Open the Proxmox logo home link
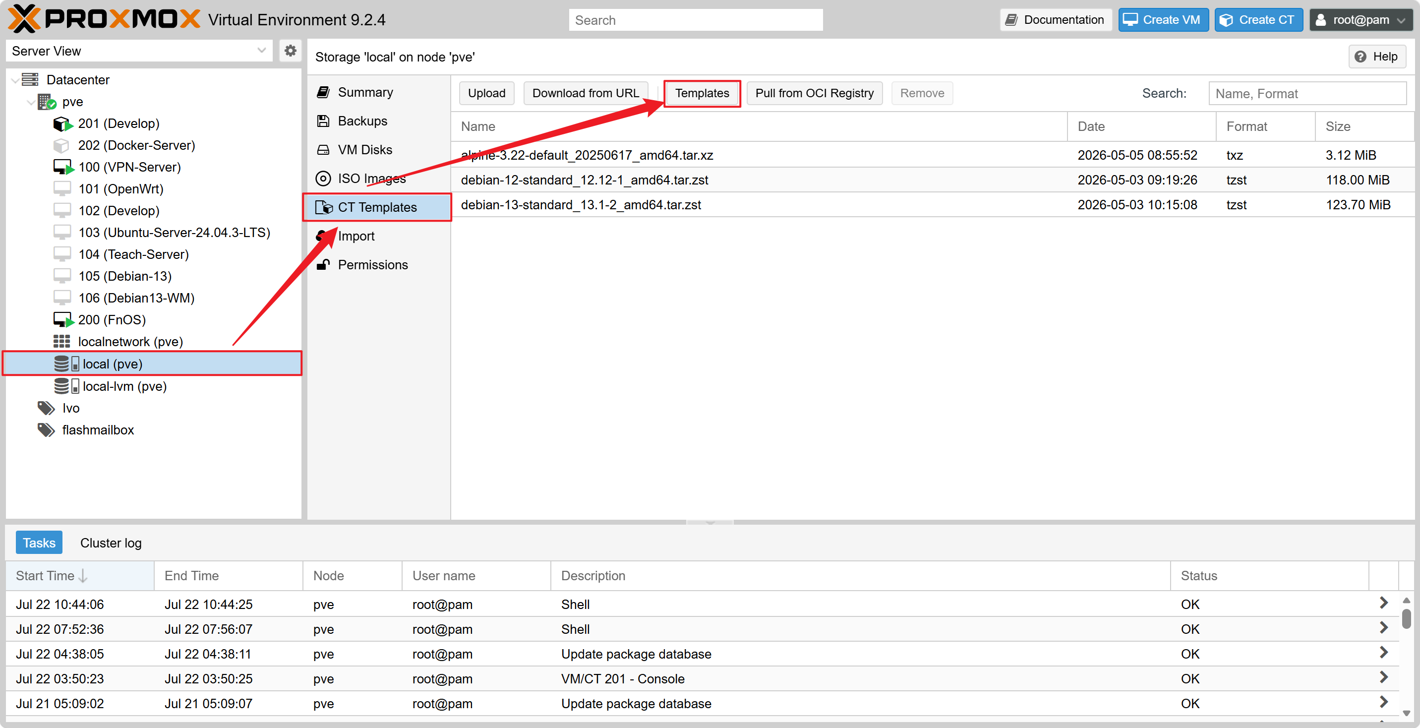Viewport: 1420px width, 728px height. click(x=104, y=19)
